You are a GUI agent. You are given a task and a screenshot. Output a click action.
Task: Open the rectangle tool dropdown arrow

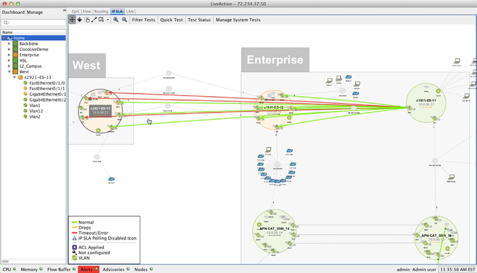(x=108, y=20)
